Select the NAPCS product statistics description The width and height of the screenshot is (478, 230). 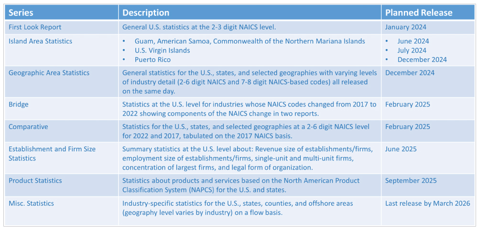tap(241, 185)
